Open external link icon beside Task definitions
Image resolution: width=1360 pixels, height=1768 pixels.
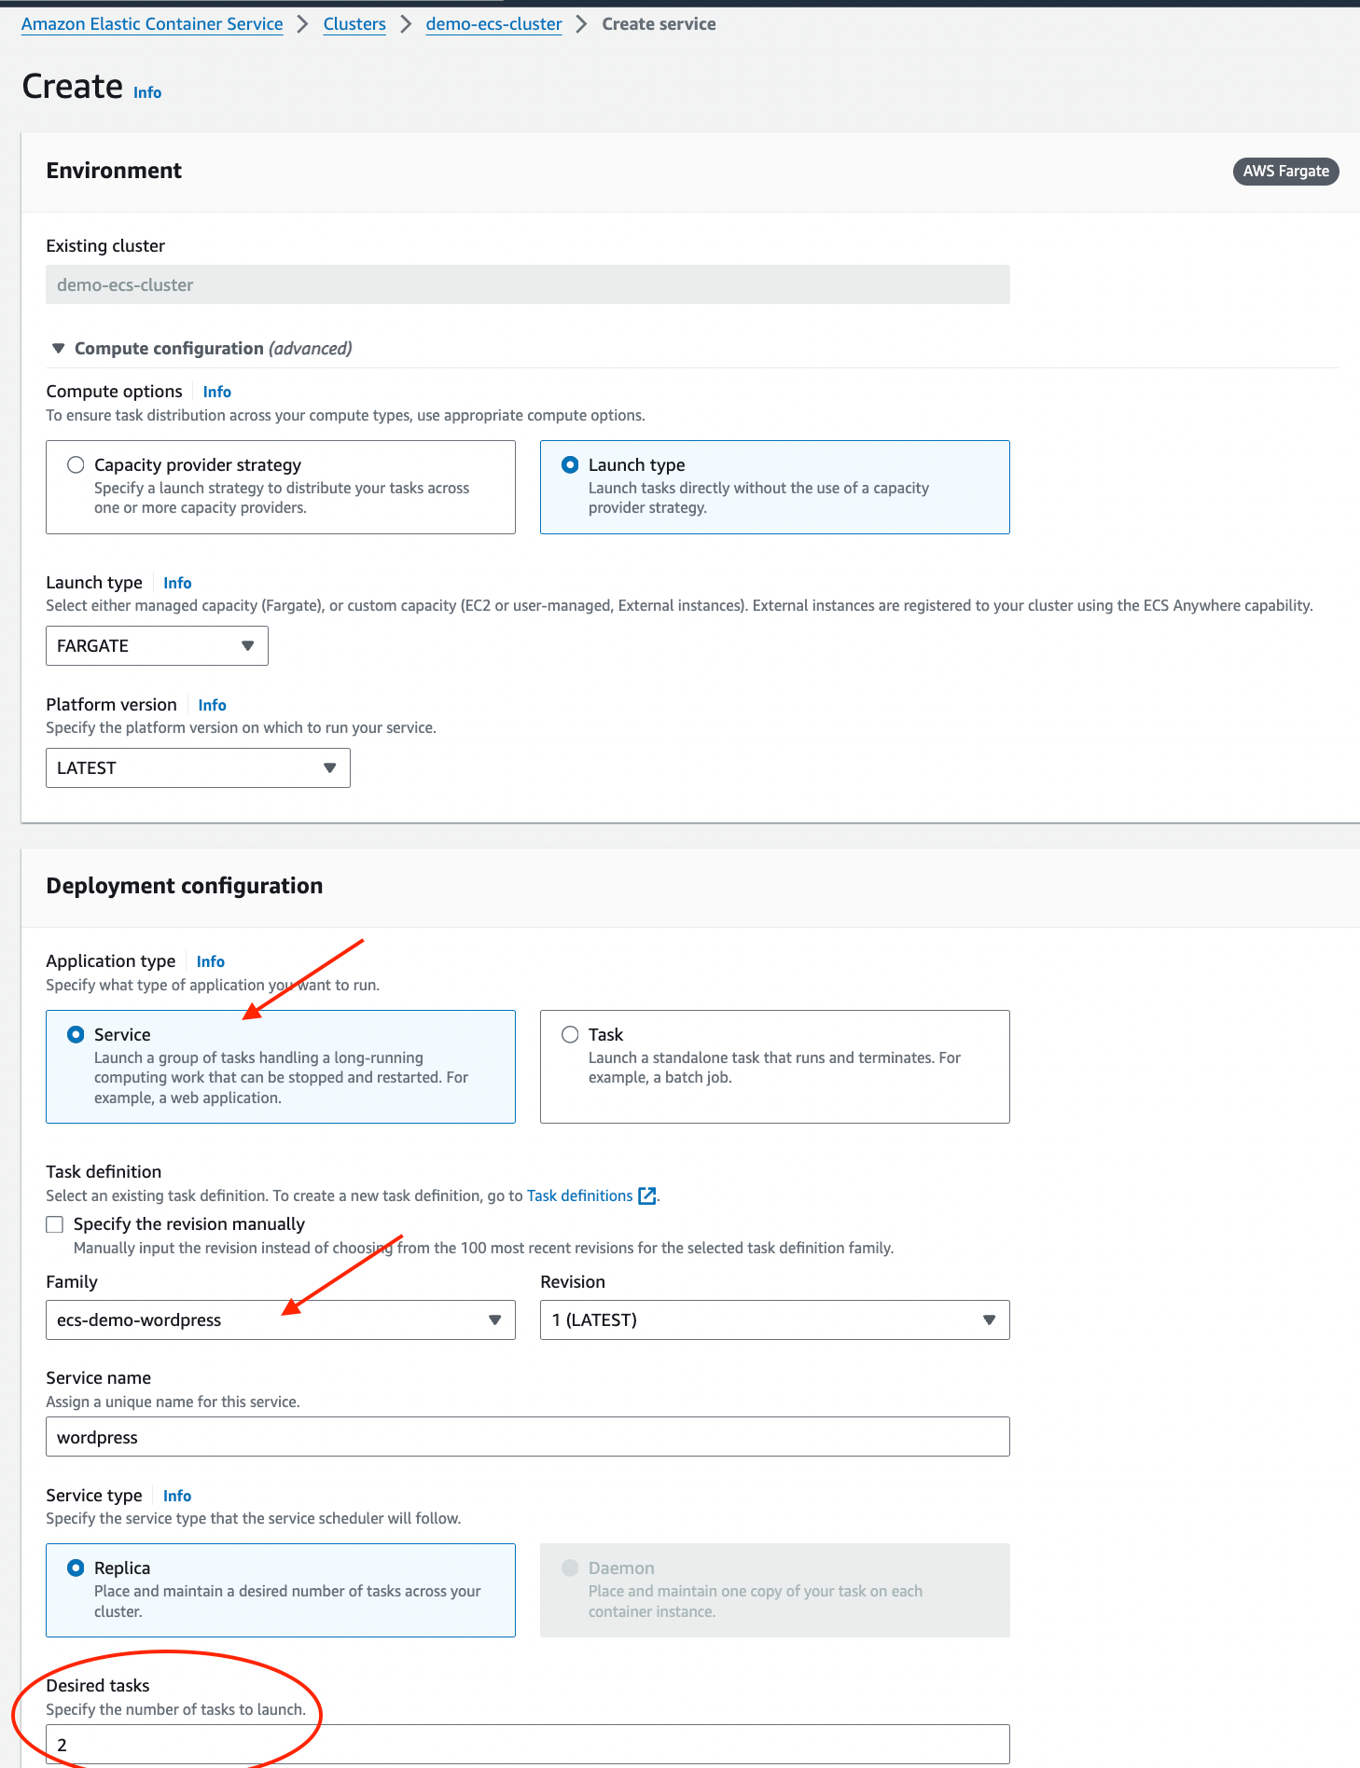[646, 1195]
